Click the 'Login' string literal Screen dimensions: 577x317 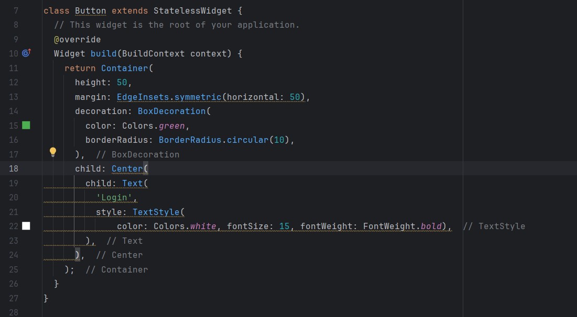114,198
